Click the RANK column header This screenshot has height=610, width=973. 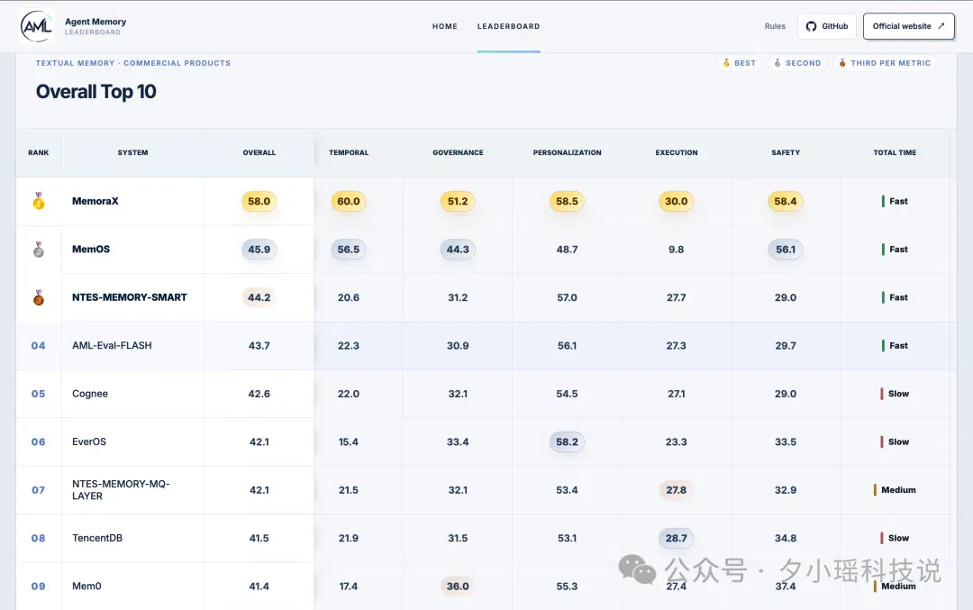(39, 152)
